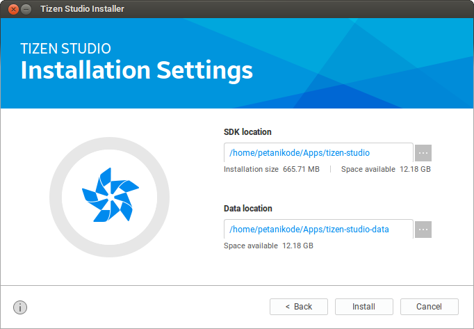This screenshot has height=329, width=474.
Task: Browse for SDK location folder
Action: pos(423,153)
